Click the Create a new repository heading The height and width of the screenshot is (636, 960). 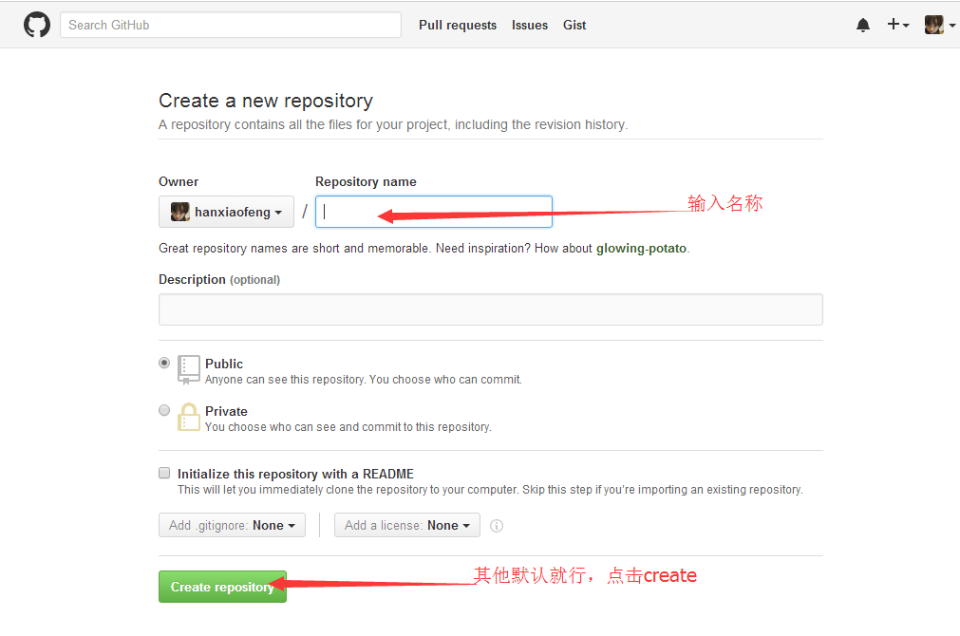(x=266, y=101)
